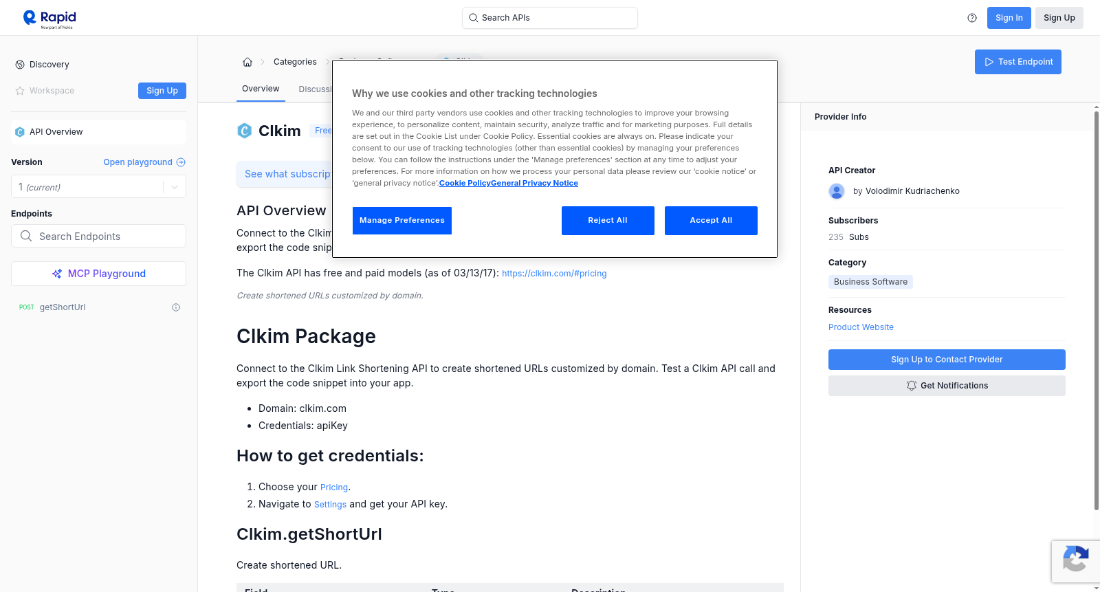The image size is (1100, 592).
Task: Switch to the Overview tab
Action: 261,89
